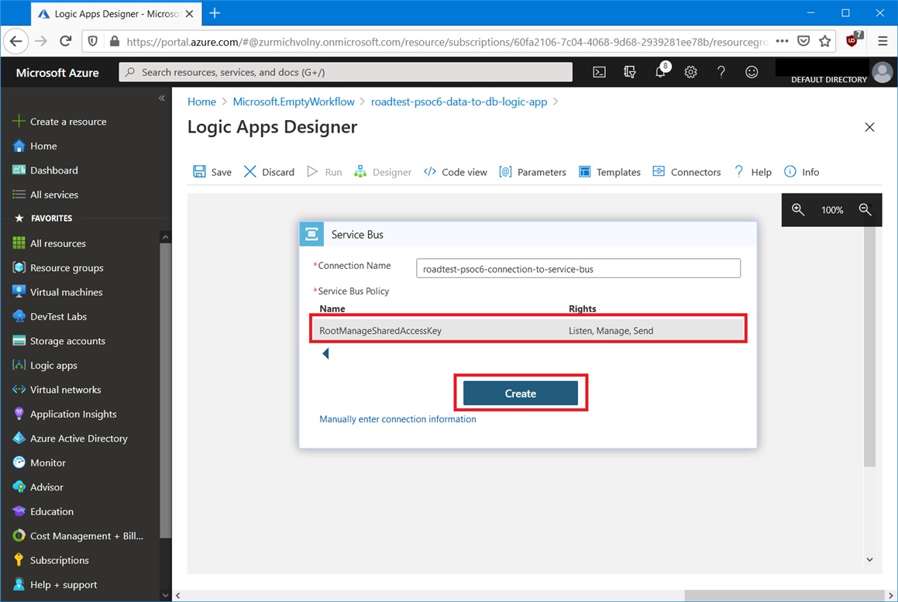Collapse the left sidebar menu

[162, 98]
